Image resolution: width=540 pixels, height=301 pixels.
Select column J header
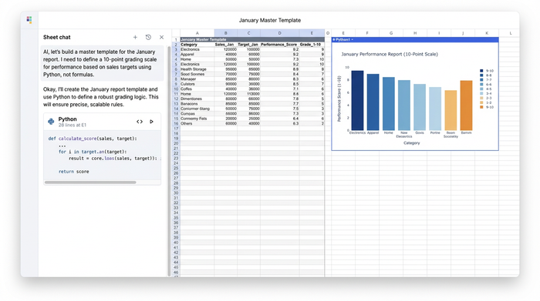tap(463, 33)
